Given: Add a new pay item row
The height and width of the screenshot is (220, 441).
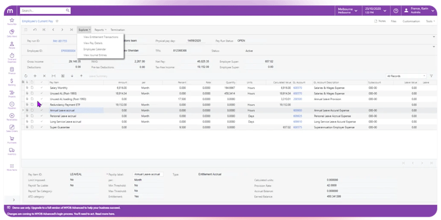Looking at the screenshot, I should [35, 76].
